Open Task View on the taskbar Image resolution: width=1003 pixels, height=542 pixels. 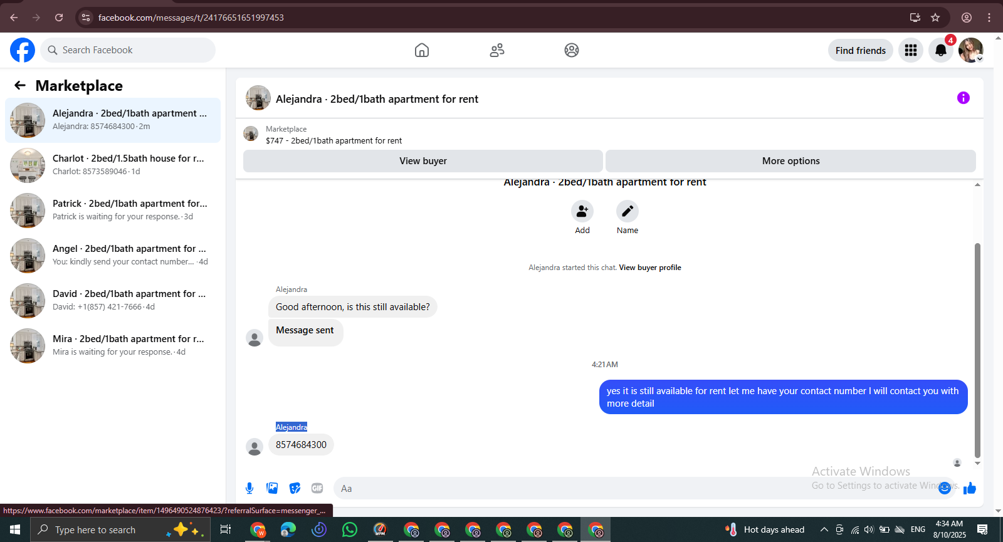(226, 529)
